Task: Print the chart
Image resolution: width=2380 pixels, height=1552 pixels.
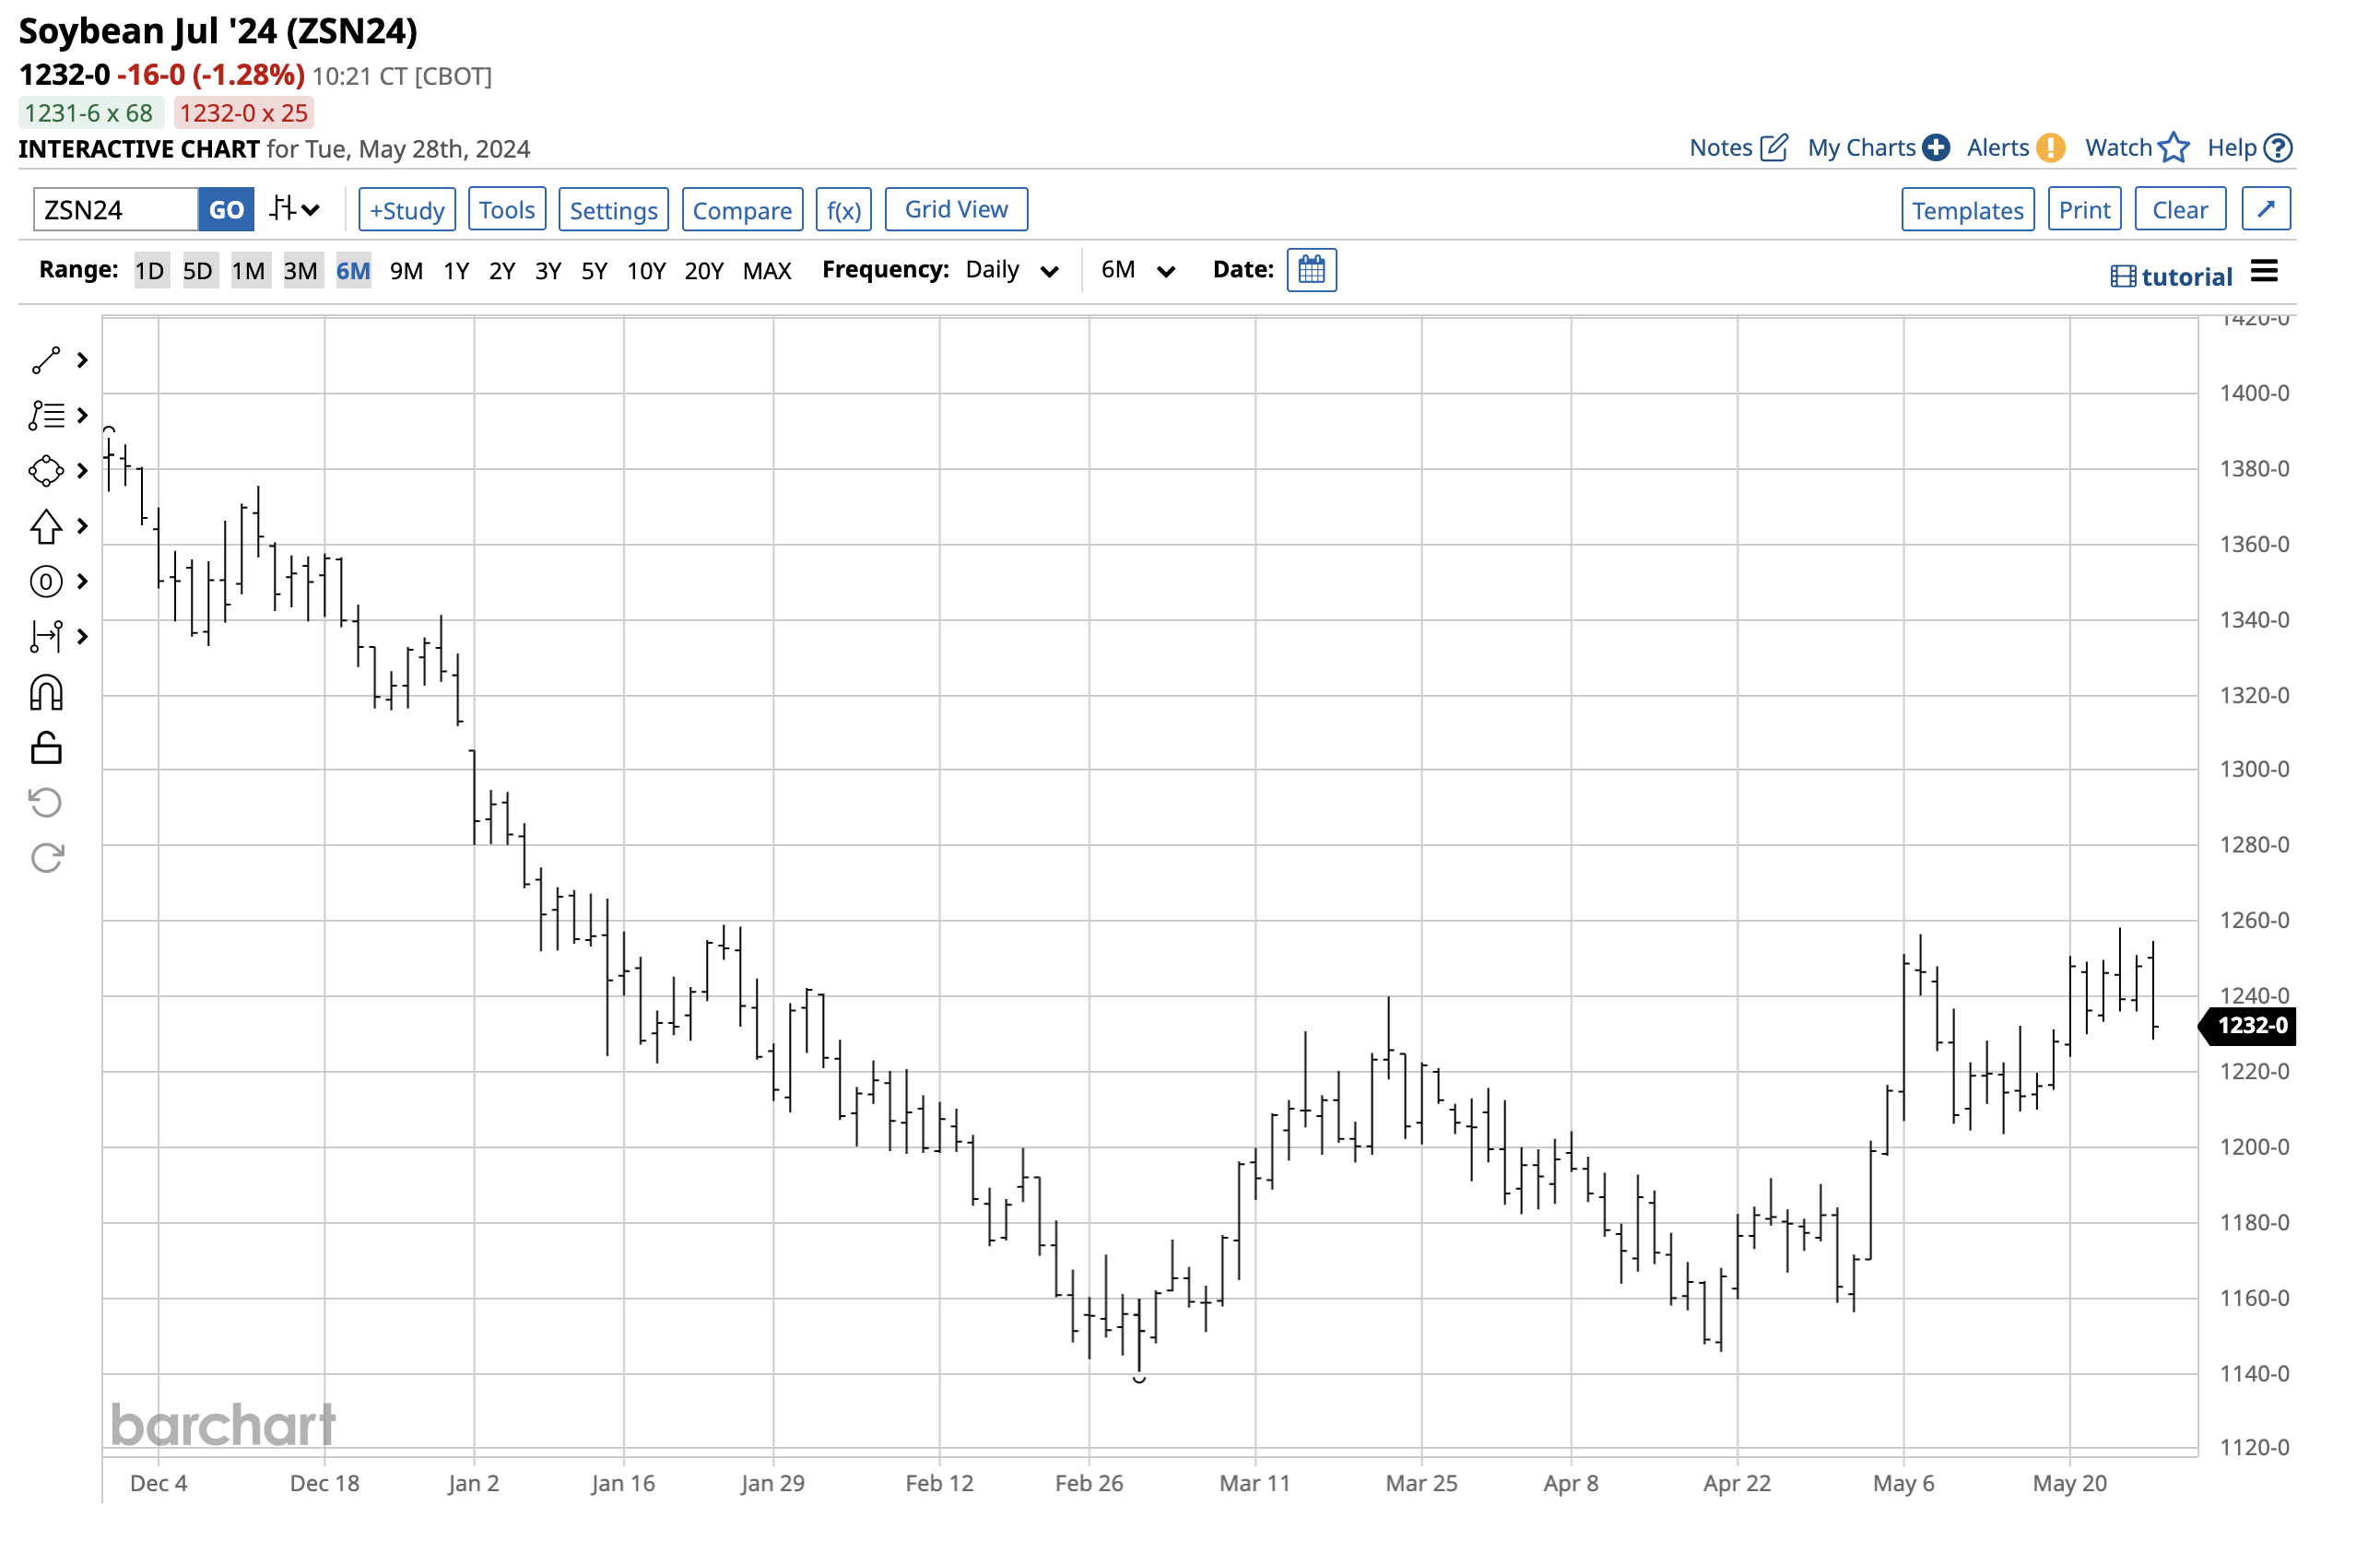Action: click(x=2084, y=210)
